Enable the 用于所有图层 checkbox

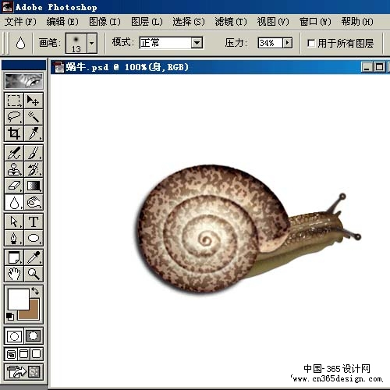(x=311, y=43)
